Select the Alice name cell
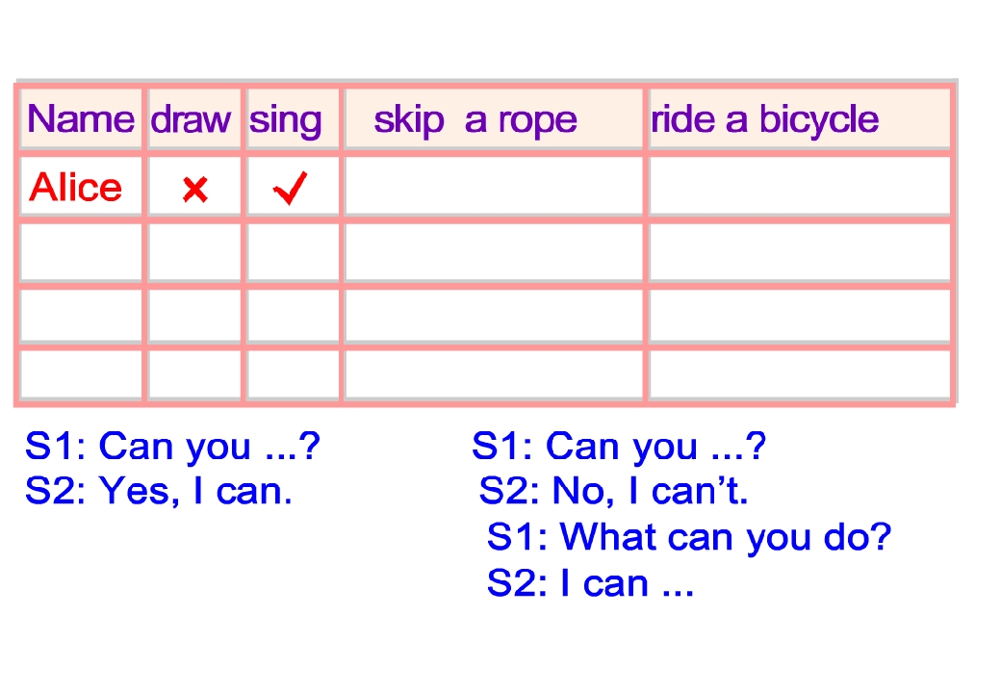Viewport: 1001px width, 693px height. 77,187
